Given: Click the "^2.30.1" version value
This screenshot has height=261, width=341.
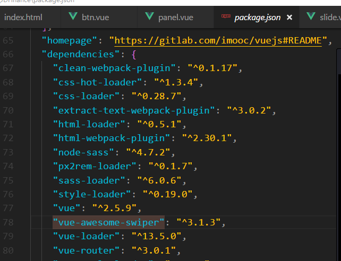Looking at the screenshot, I should [207, 138].
